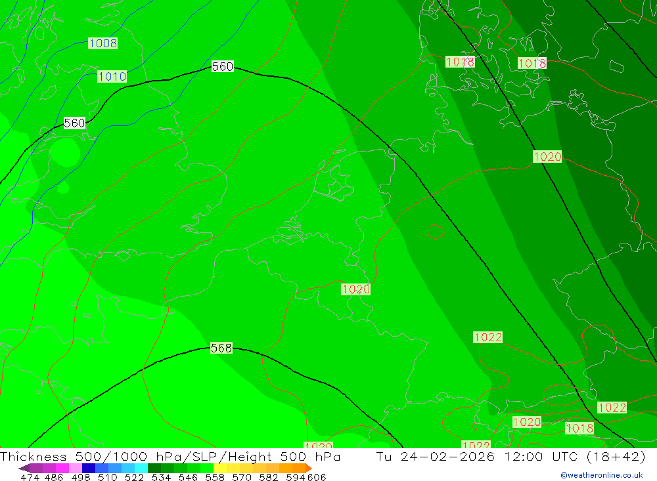Click the blue 1008 isobar label
The width and height of the screenshot is (657, 481).
[x=102, y=43]
